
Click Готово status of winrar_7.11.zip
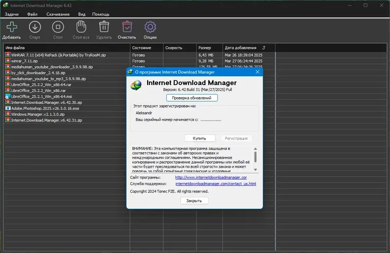(138, 61)
